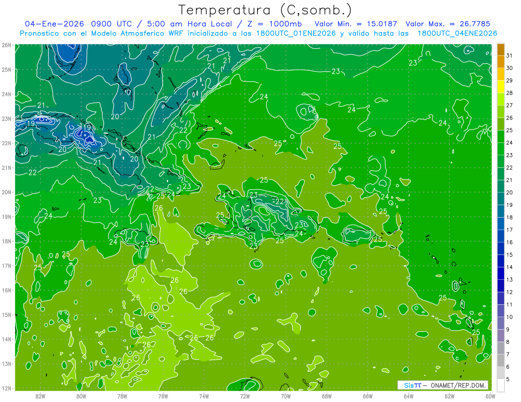Click the pressure level "Z = 1000mb"
Viewport: 521px width, 402px height.
click(x=274, y=23)
